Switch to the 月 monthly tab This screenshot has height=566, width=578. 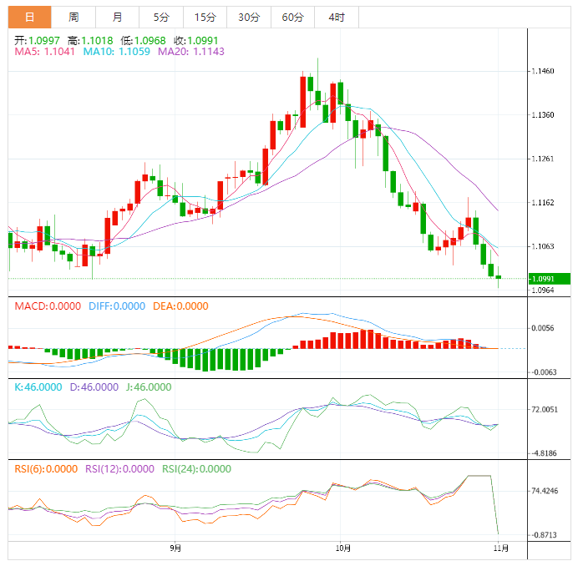(117, 17)
